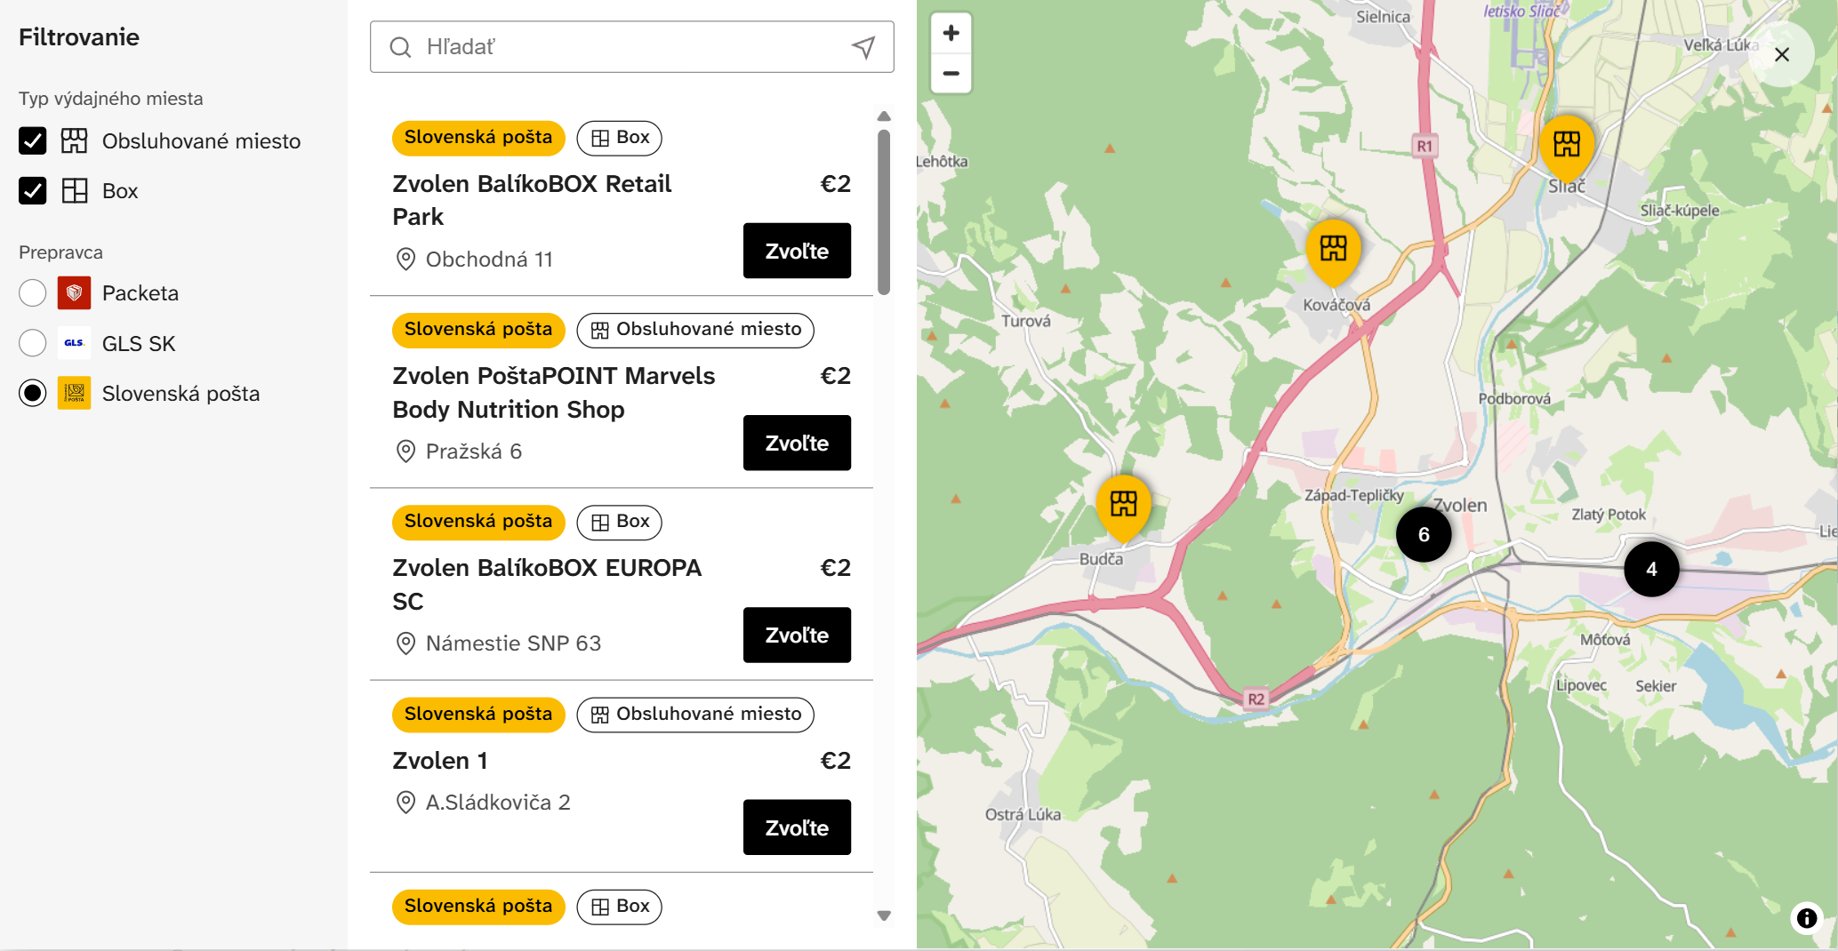Image resolution: width=1838 pixels, height=951 pixels.
Task: Click location pin beside Námestie SNP 63
Action: (x=405, y=643)
